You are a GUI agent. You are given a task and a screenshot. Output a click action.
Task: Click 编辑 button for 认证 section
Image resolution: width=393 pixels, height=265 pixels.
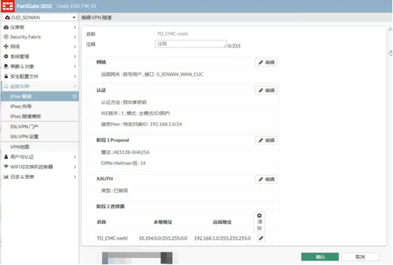click(x=266, y=90)
